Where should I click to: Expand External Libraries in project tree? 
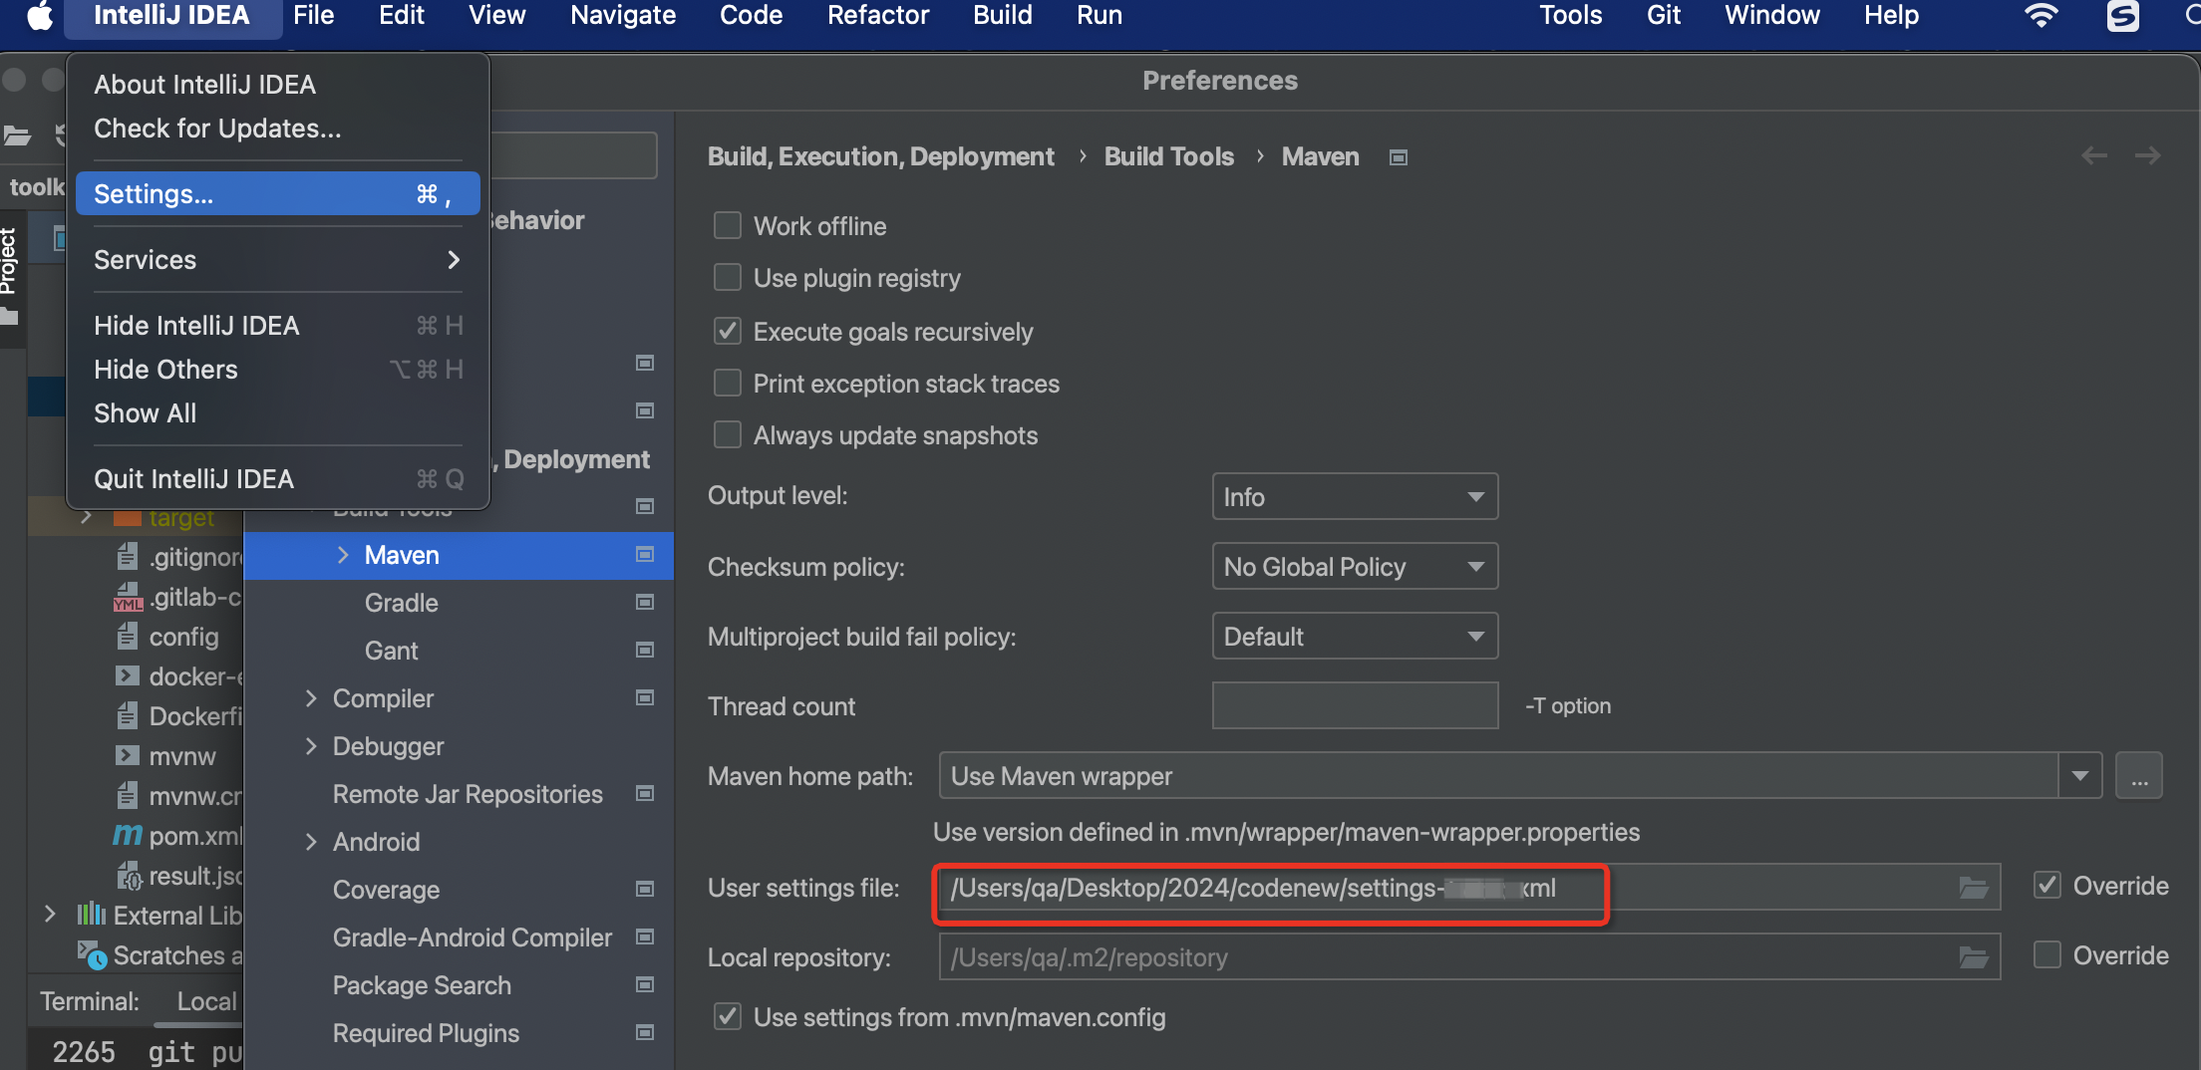[x=50, y=914]
